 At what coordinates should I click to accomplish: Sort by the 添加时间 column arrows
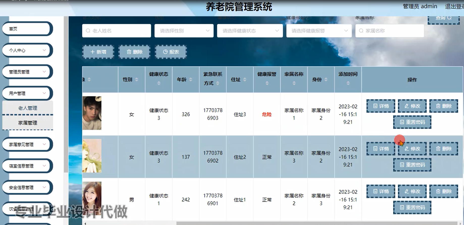348,83
